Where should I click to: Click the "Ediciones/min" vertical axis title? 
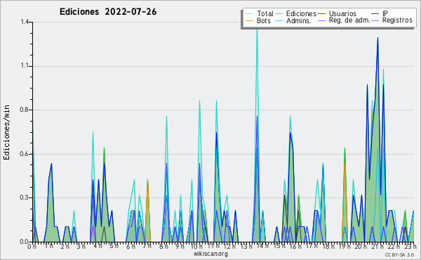point(7,132)
